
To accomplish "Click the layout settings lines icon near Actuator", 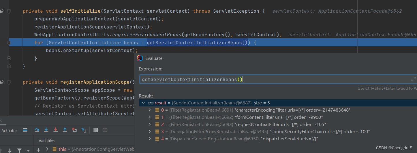I will [25, 130].
